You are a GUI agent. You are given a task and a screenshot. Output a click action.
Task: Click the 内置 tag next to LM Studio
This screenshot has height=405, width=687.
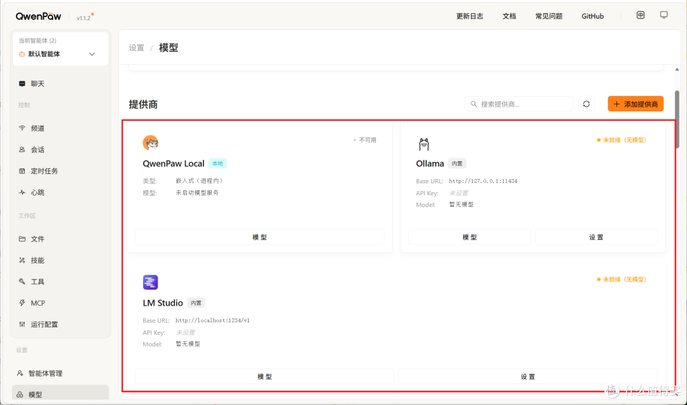click(196, 302)
